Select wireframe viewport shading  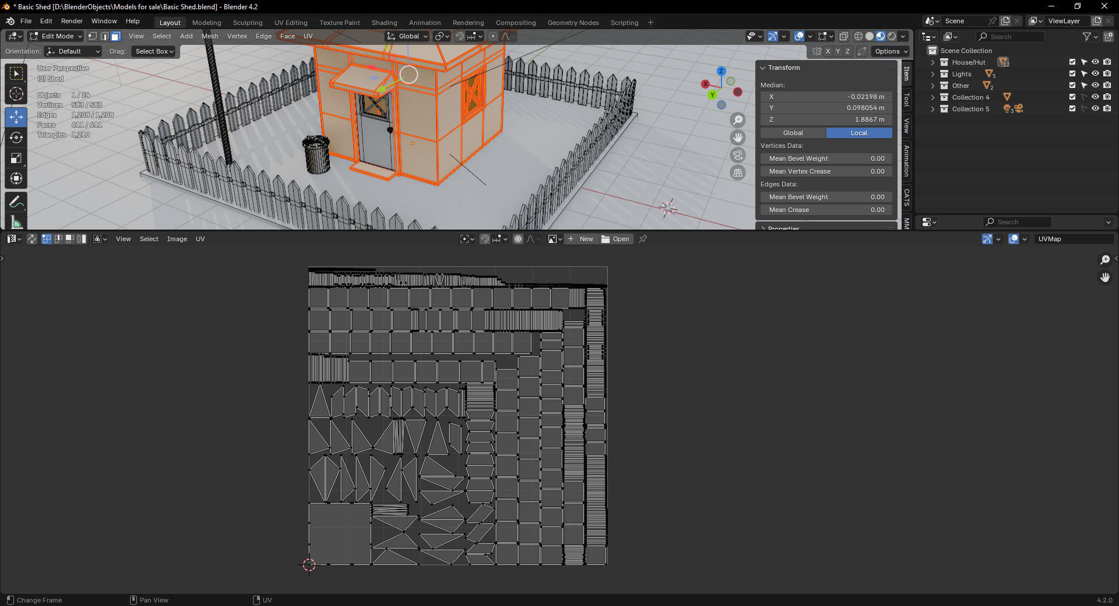[858, 36]
